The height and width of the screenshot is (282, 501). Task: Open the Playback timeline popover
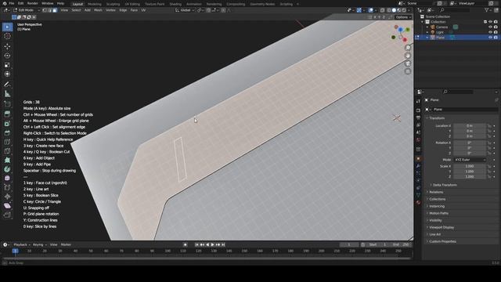tap(22, 244)
